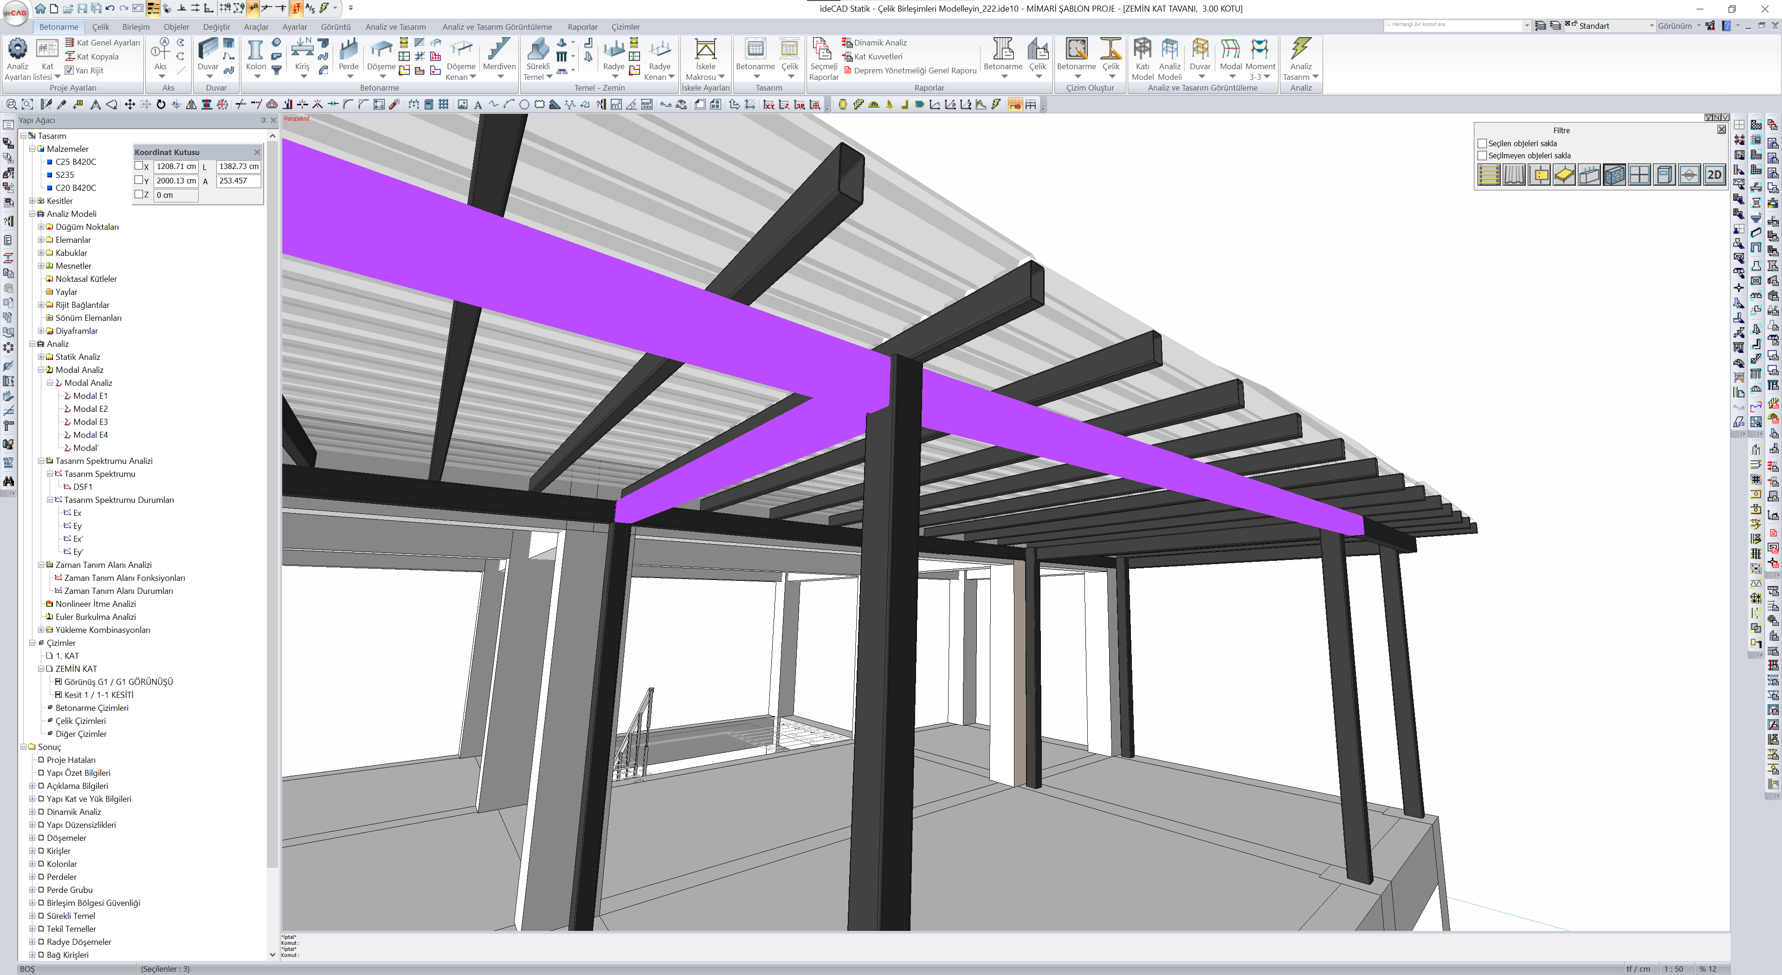Open the Raporlar ribbon tab
Image resolution: width=1782 pixels, height=975 pixels.
pos(582,27)
